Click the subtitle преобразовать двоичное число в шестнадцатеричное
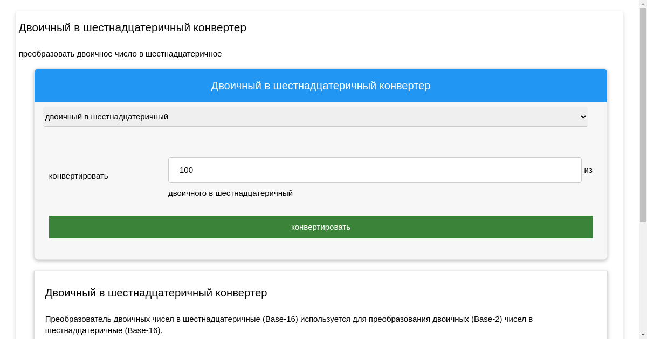 120,54
